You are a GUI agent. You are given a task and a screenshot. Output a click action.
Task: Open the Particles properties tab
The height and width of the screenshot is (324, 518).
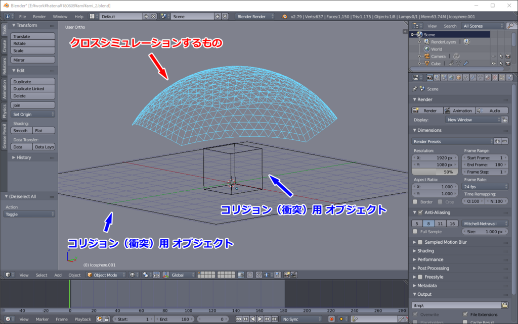click(502, 77)
